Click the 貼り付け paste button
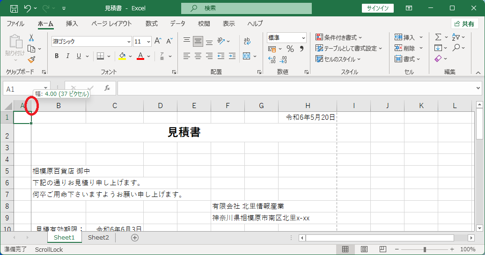Screen dimensions: 485x255 (x=15, y=49)
